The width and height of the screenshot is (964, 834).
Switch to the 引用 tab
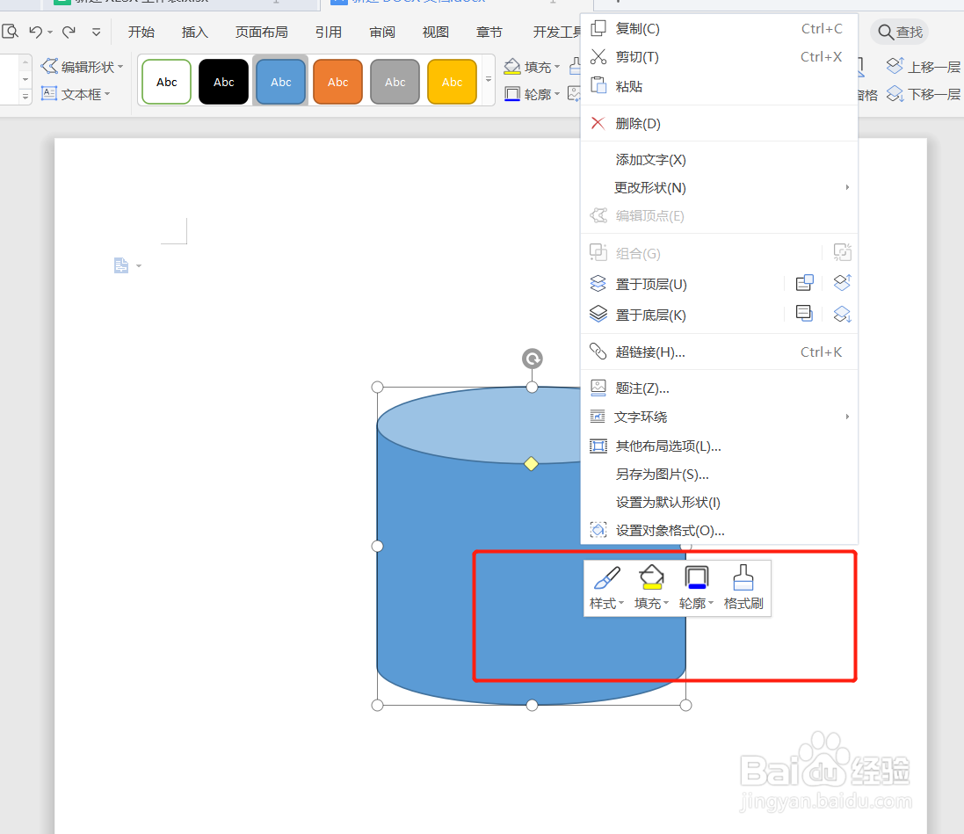coord(329,32)
